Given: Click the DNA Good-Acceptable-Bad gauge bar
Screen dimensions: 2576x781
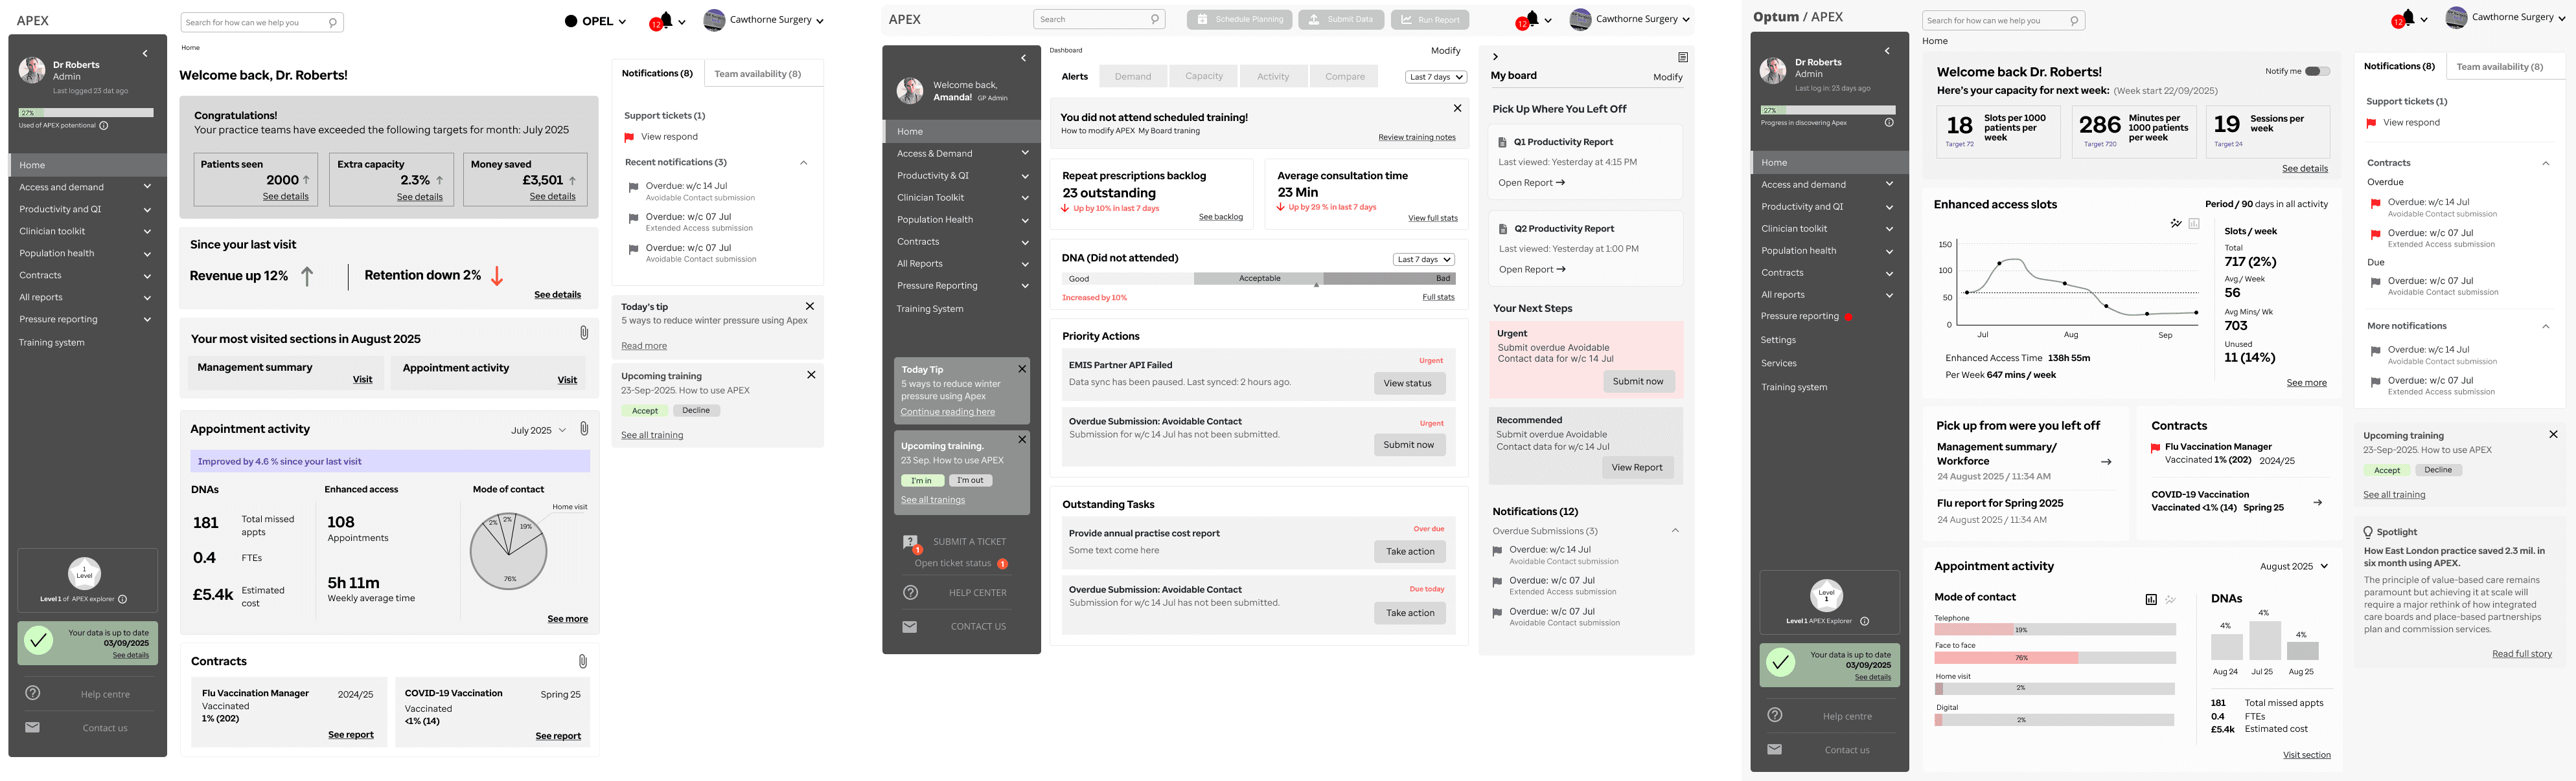Looking at the screenshot, I should (1258, 279).
